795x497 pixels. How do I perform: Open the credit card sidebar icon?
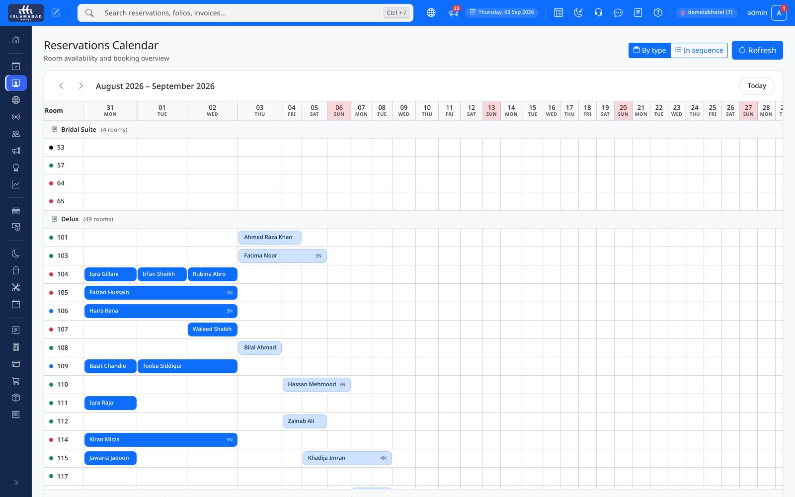pyautogui.click(x=16, y=364)
